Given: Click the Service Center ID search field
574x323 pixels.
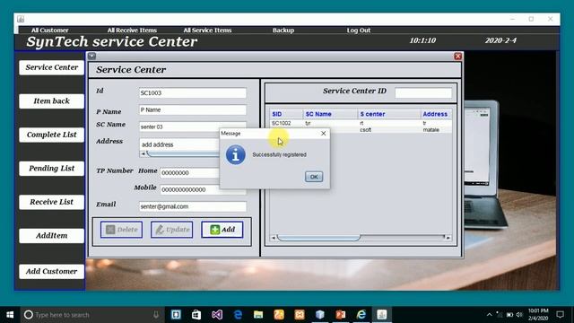Looking at the screenshot, I should (423, 93).
